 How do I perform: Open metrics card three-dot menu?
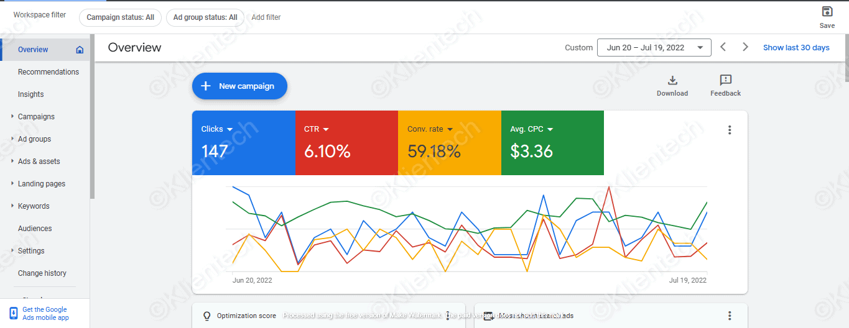pyautogui.click(x=729, y=130)
